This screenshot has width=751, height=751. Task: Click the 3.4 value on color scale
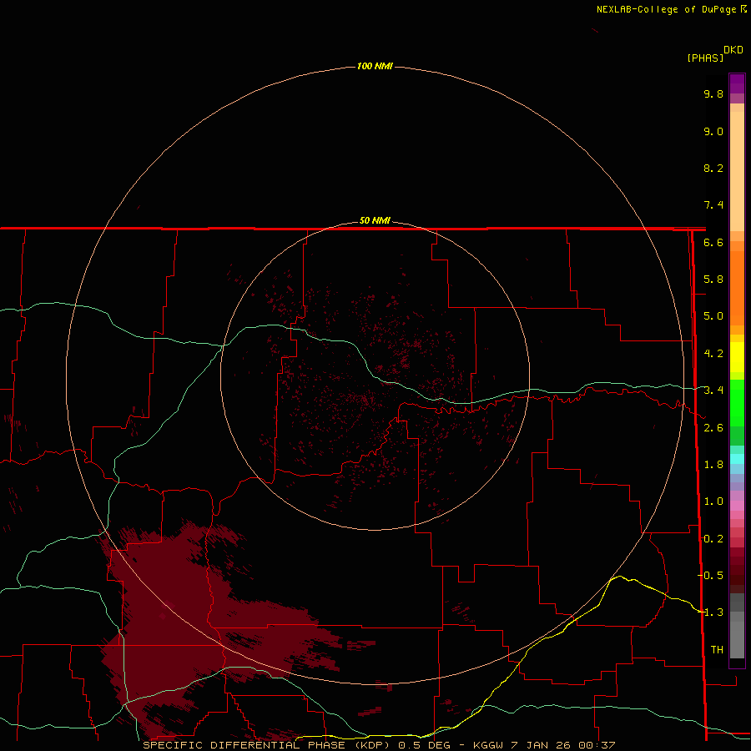pos(713,391)
